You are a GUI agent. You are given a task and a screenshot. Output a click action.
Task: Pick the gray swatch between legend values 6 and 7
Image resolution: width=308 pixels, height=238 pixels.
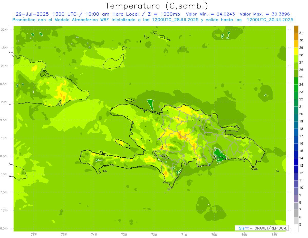click(x=296, y=213)
